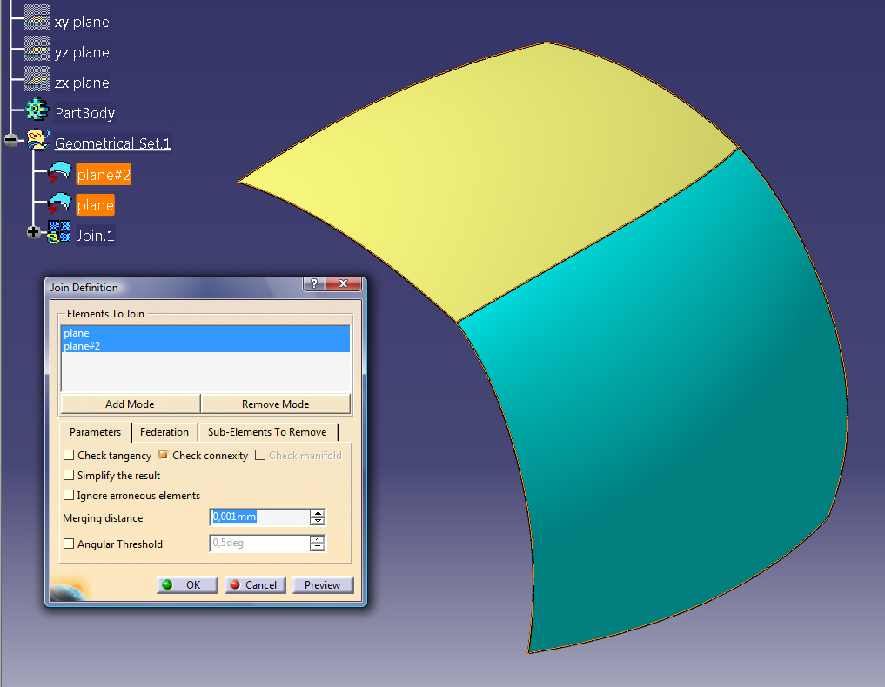Click the help question mark button
The width and height of the screenshot is (885, 687).
(x=314, y=285)
